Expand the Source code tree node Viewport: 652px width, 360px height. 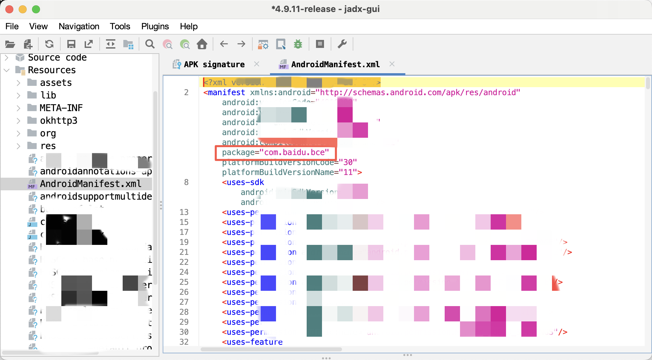pyautogui.click(x=6, y=58)
